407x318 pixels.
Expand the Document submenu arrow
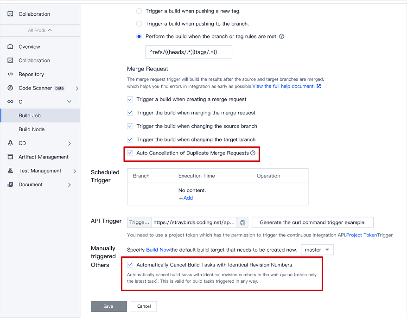[x=70, y=185]
